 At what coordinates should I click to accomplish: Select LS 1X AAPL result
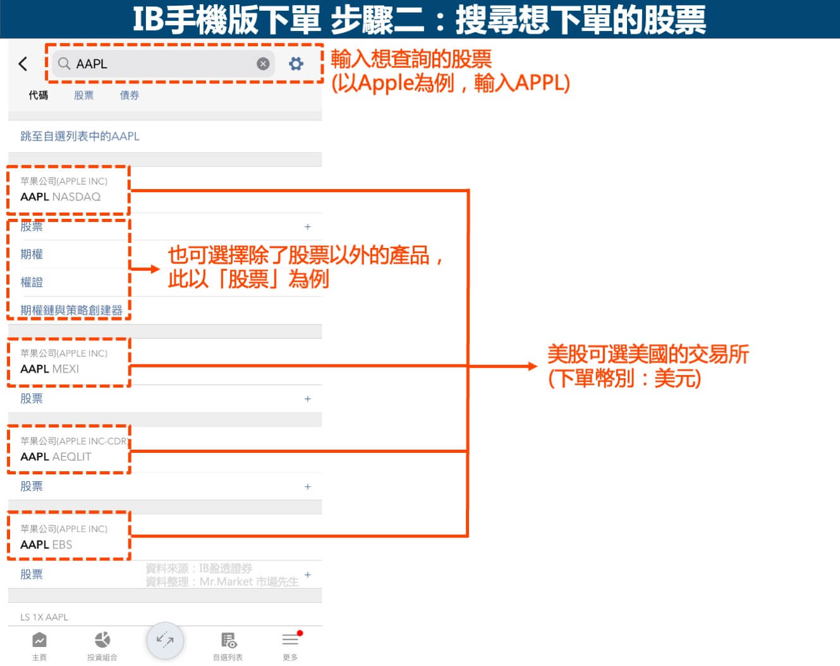[x=44, y=617]
